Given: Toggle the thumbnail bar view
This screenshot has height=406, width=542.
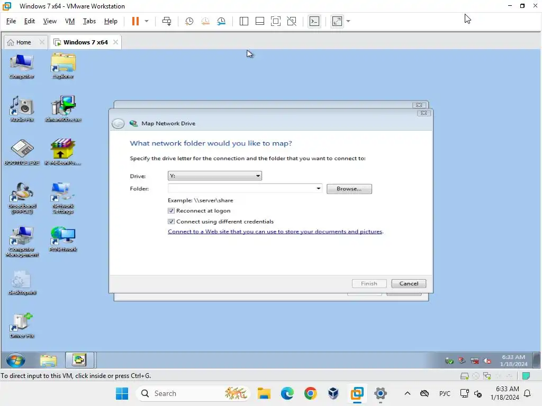Looking at the screenshot, I should [x=259, y=21].
